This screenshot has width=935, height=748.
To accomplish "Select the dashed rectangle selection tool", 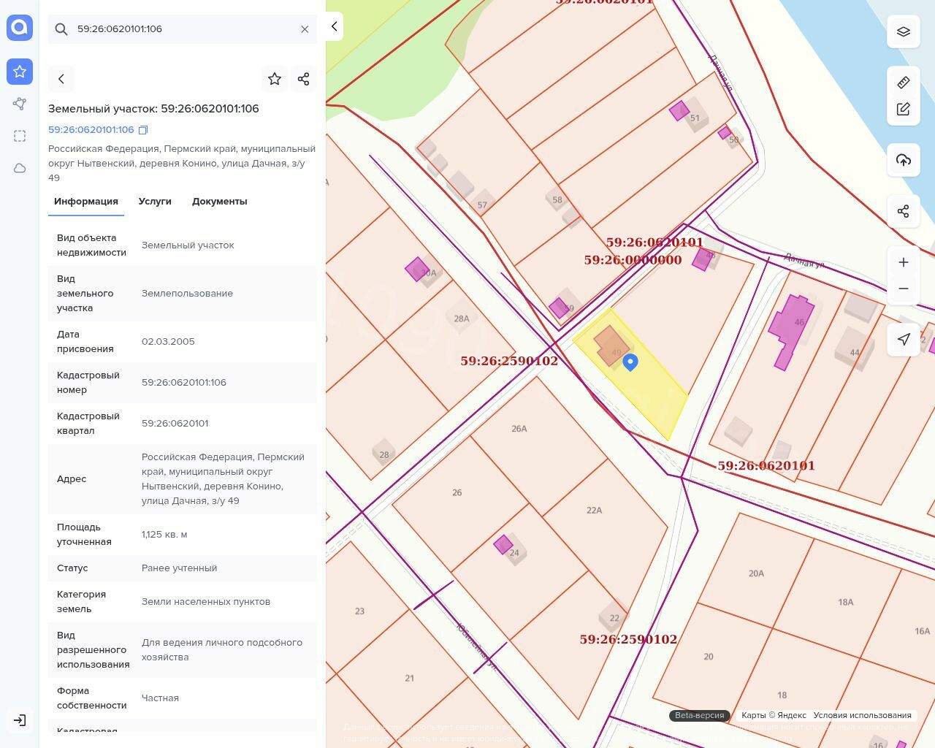I will (x=20, y=136).
